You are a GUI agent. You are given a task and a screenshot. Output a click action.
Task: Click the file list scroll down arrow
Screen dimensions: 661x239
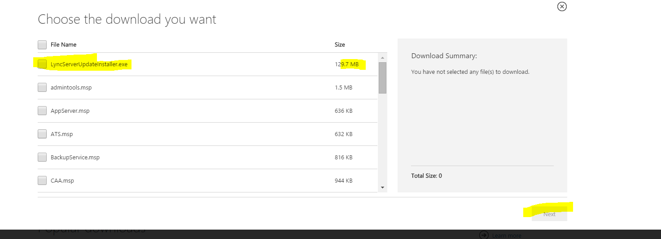pyautogui.click(x=382, y=188)
